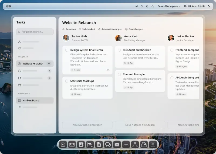Click the Aufgaben suchen search field
Screen dimensions: 216x154
coord(35,32)
